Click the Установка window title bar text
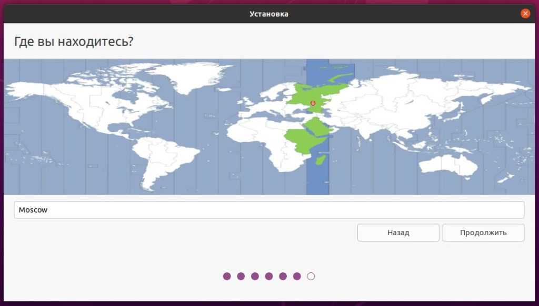Viewport: 539px width, 306px height. (269, 14)
